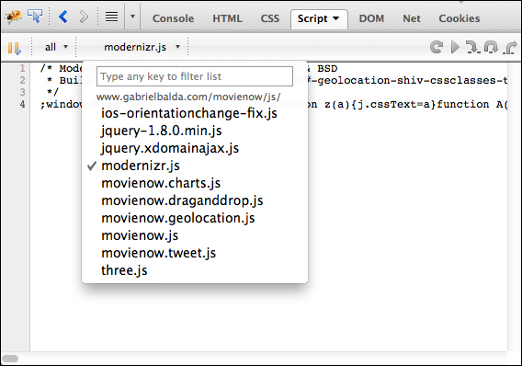Click the Rerun debugger icon

tap(437, 47)
